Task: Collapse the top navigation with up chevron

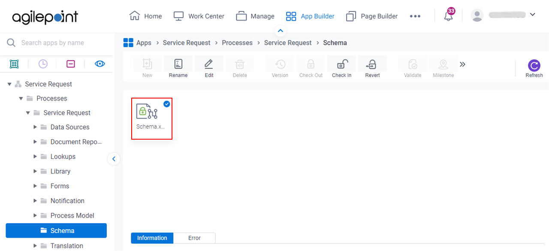Action: click(x=280, y=31)
